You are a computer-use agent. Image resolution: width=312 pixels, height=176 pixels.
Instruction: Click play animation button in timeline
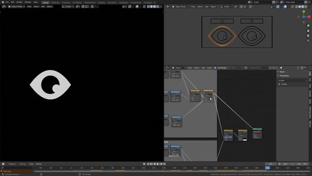pyautogui.click(x=158, y=164)
